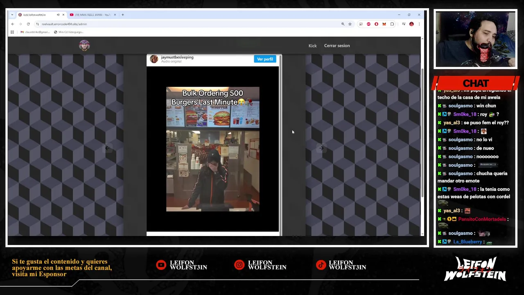This screenshot has width=524, height=295.
Task: Click the page vertical scrollbar
Action: (x=422, y=133)
